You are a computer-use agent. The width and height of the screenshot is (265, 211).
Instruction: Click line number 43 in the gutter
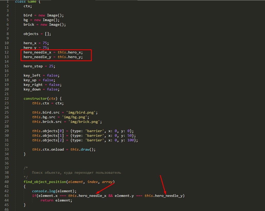7,196
